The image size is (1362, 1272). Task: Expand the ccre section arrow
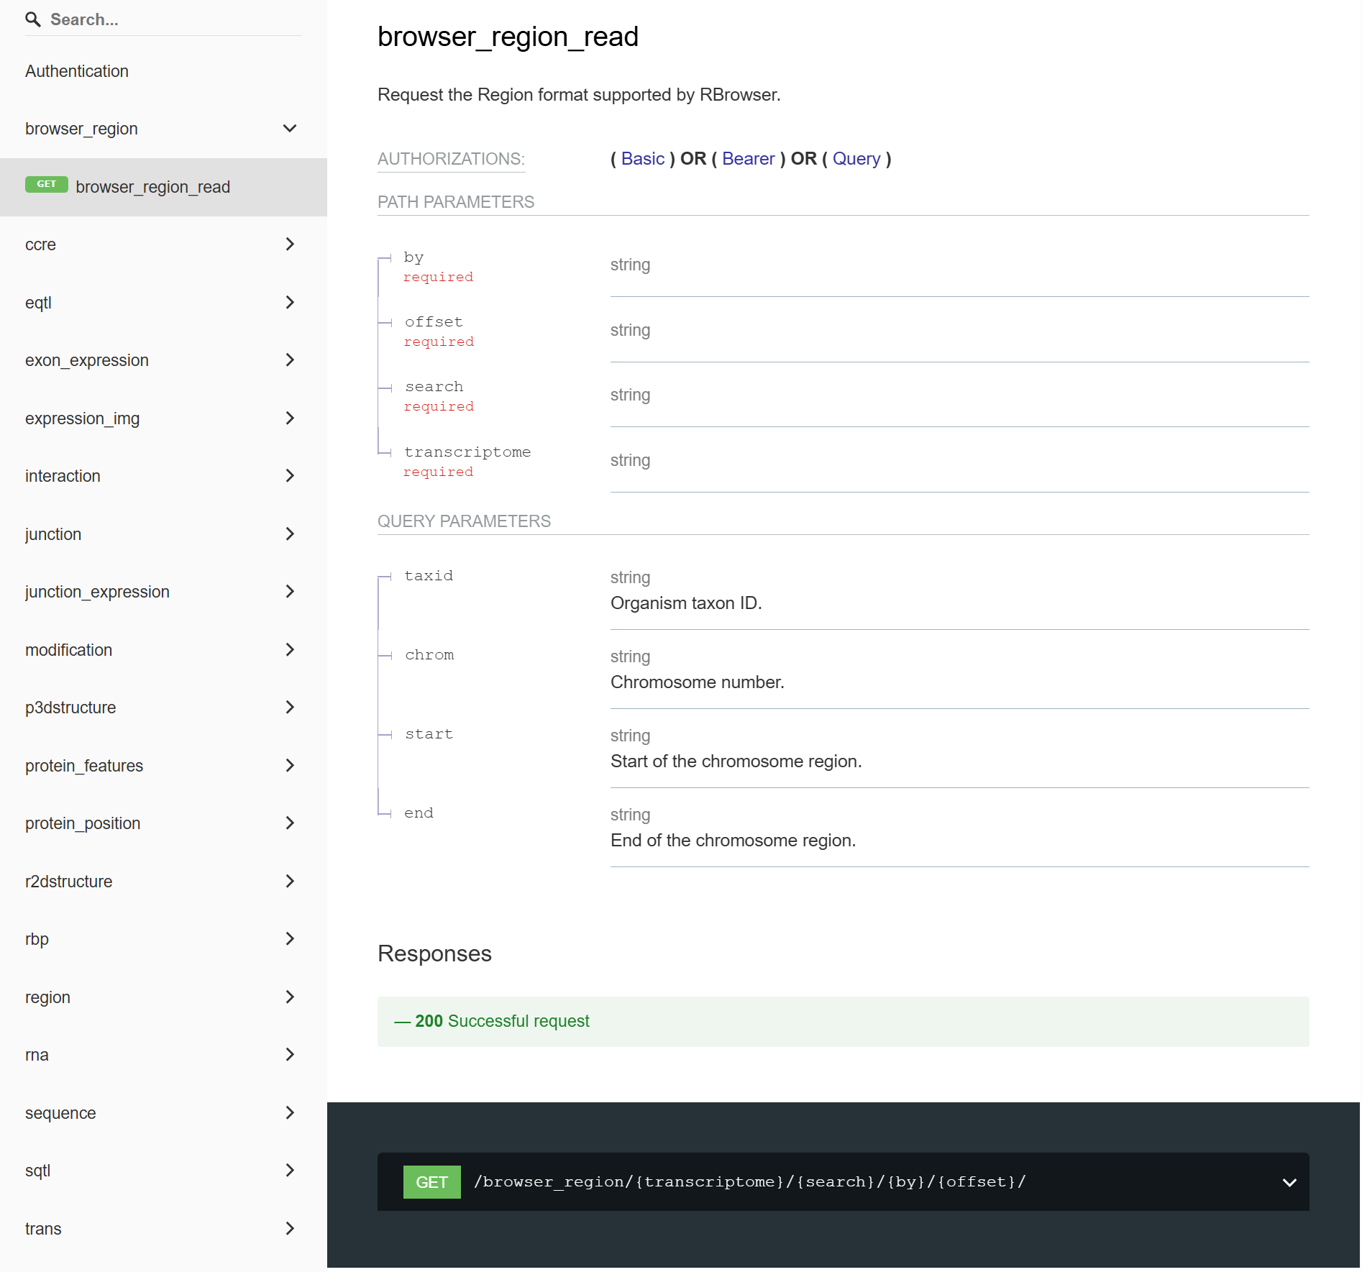pyautogui.click(x=290, y=244)
